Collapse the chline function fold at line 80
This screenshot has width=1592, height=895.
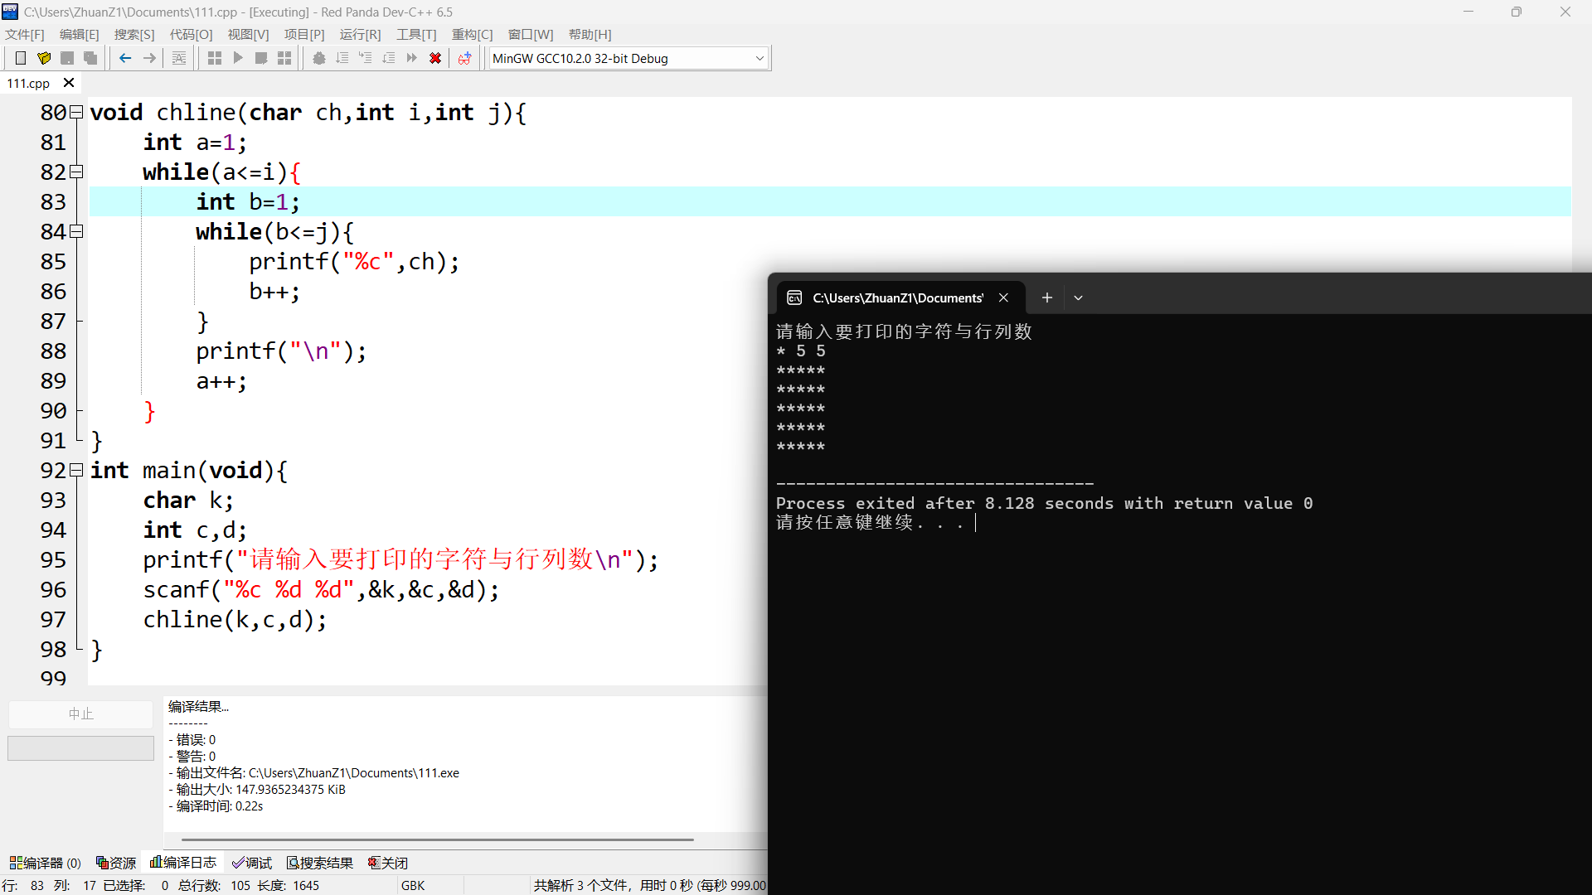[x=77, y=112]
